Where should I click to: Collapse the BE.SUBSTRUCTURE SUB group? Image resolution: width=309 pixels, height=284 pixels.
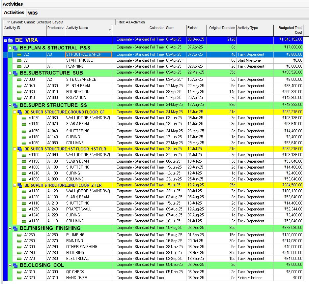pyautogui.click(x=10, y=73)
